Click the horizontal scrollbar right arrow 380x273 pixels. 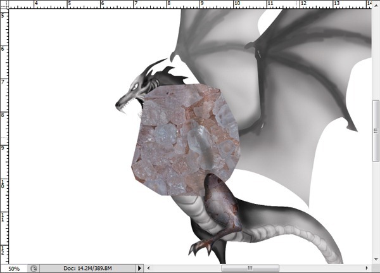(367, 268)
